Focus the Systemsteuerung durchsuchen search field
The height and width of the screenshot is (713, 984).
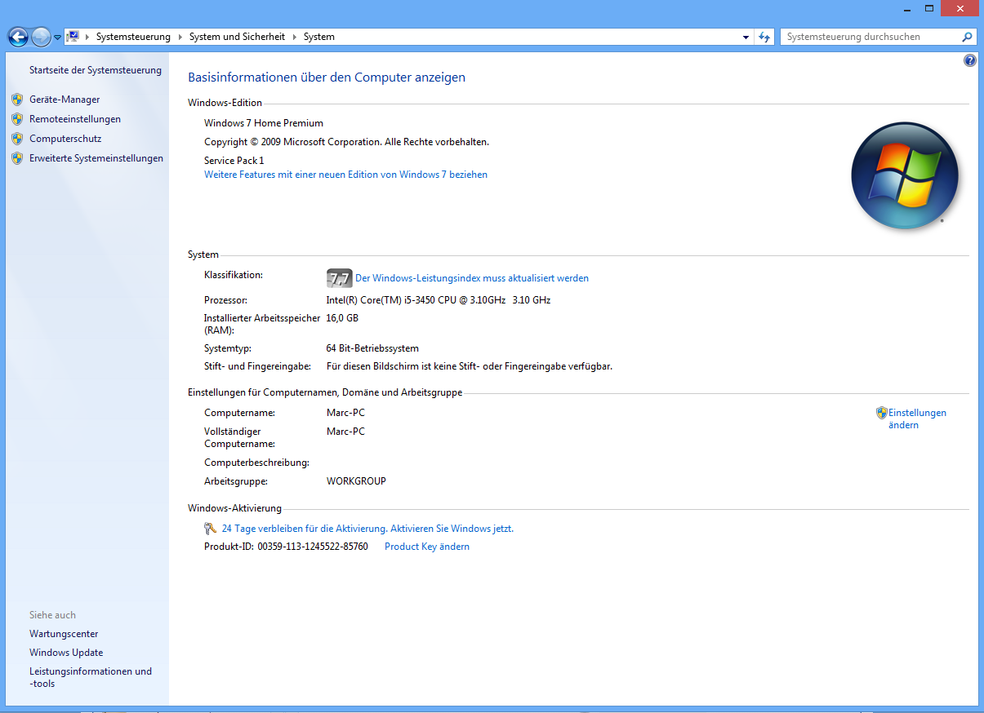point(870,37)
